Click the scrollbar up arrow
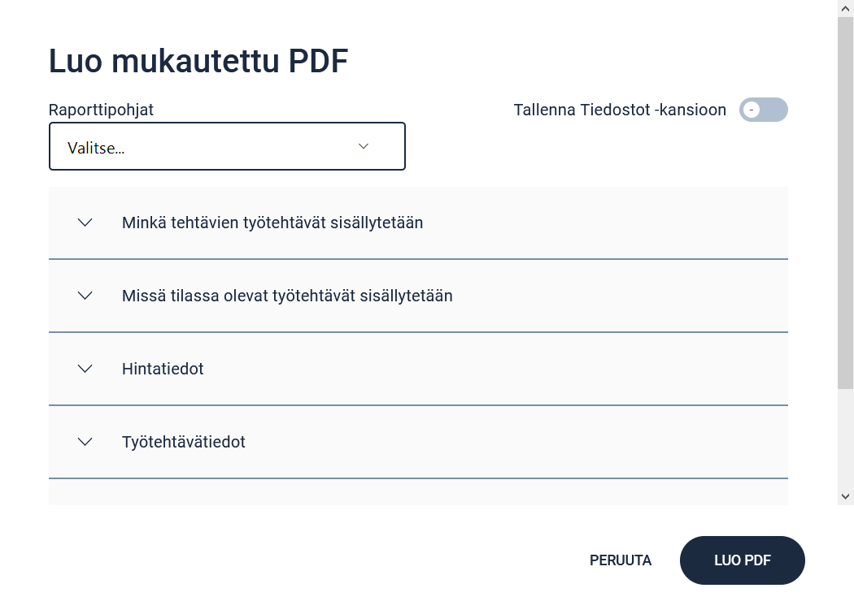 click(x=846, y=8)
